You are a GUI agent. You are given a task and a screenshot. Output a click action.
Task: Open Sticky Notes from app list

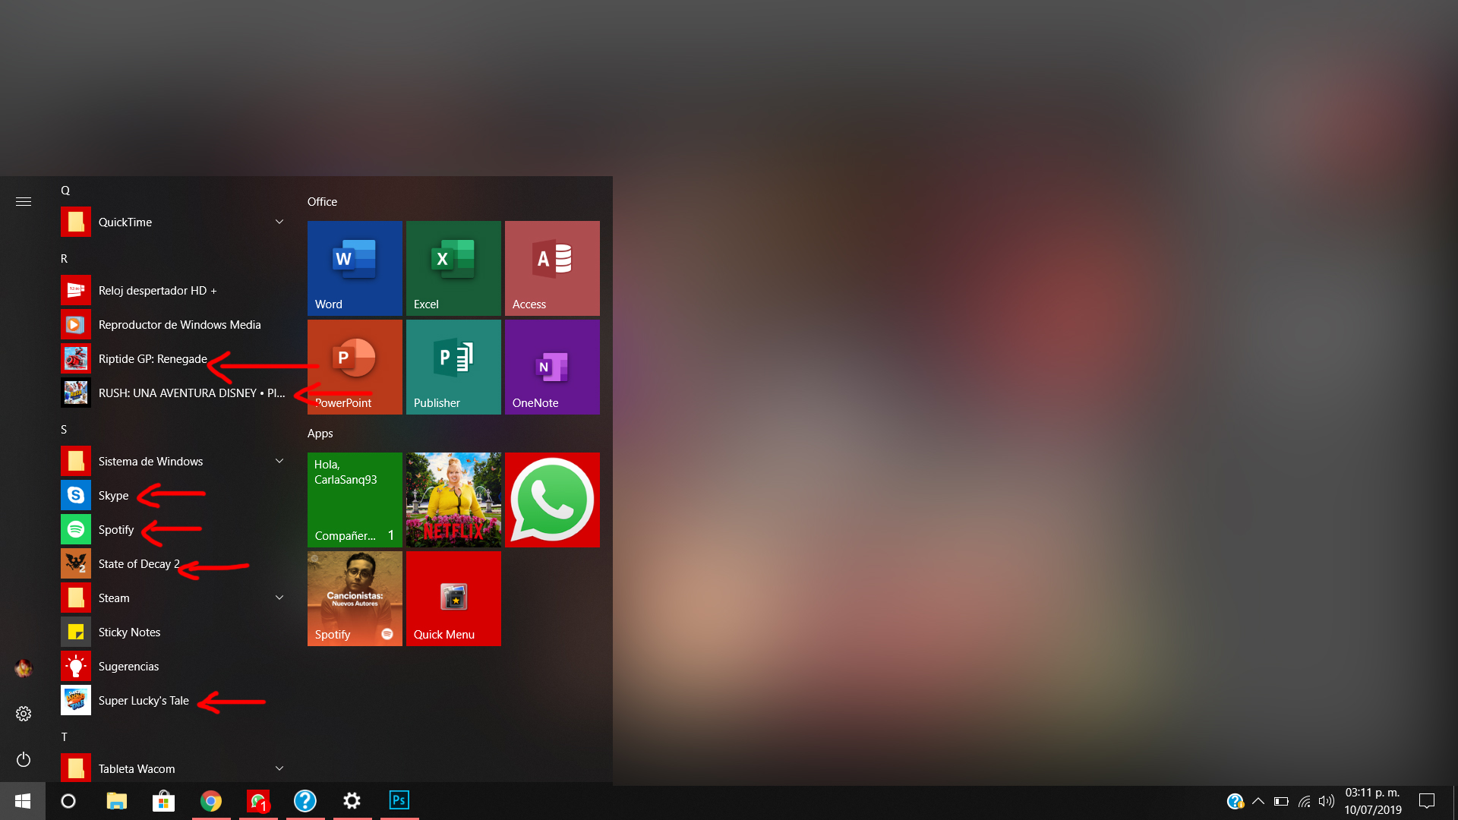[129, 632]
